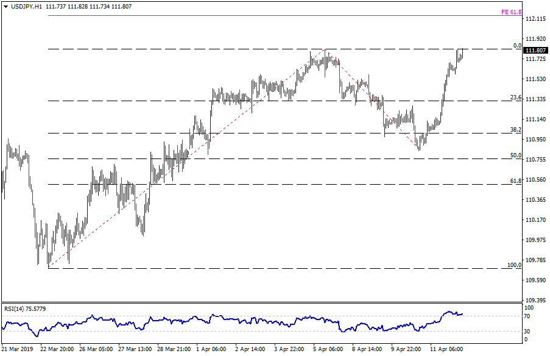
Task: Click the 112.115 price axis value
Action: pyautogui.click(x=535, y=20)
